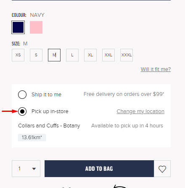Screen dimensions: 185x188
Task: Select size XL
Action: coord(90,55)
